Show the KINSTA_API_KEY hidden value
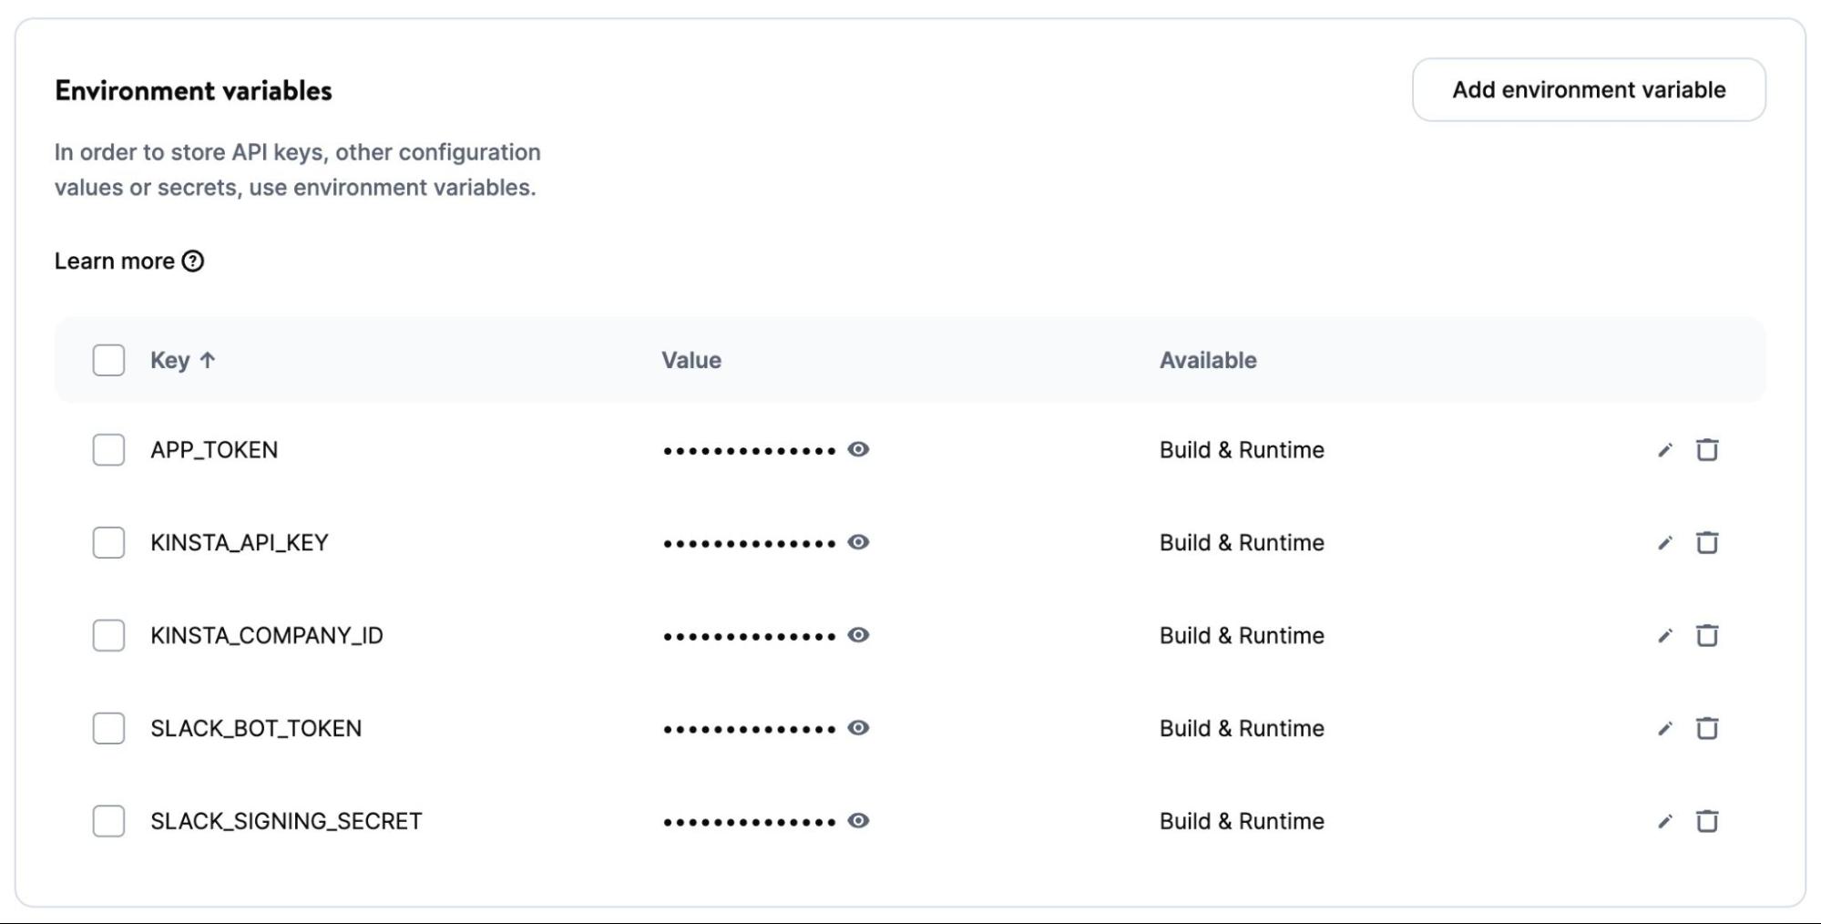Screen dimensions: 1821x924 [x=858, y=543]
